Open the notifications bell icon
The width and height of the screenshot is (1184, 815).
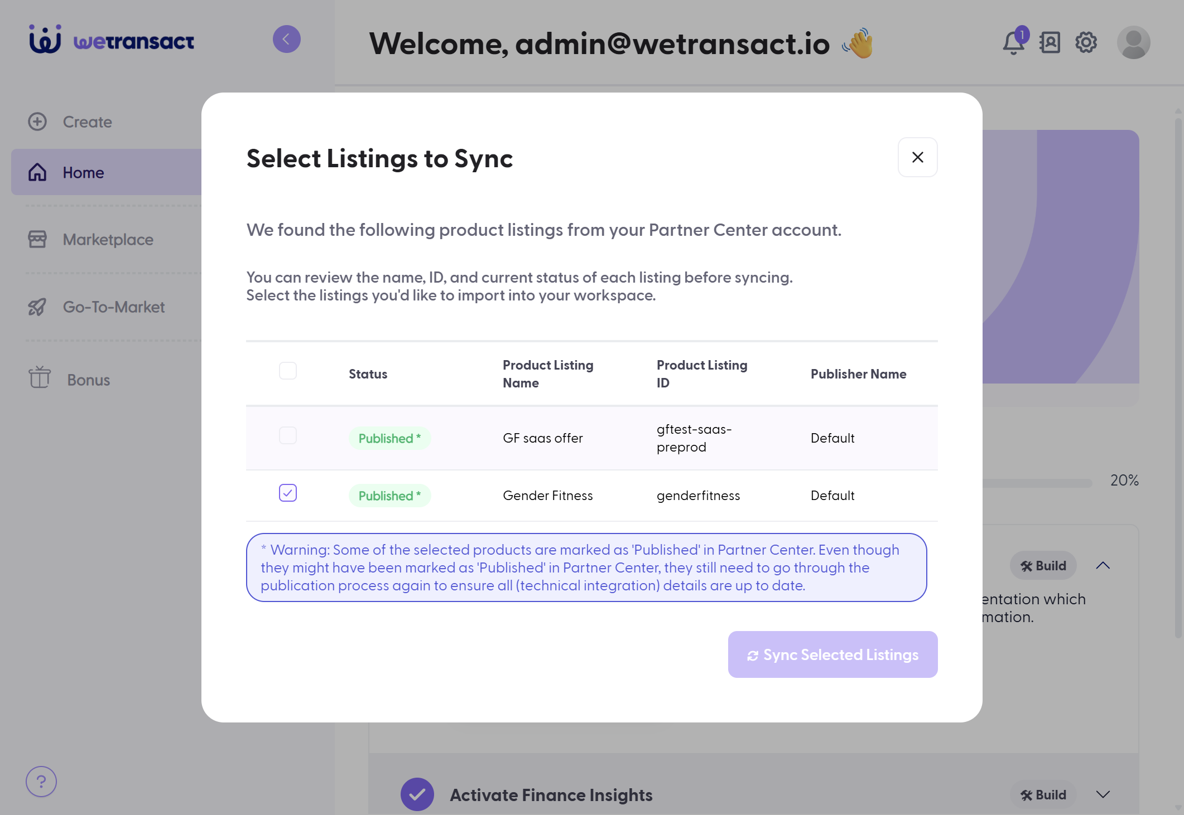[x=1014, y=42]
